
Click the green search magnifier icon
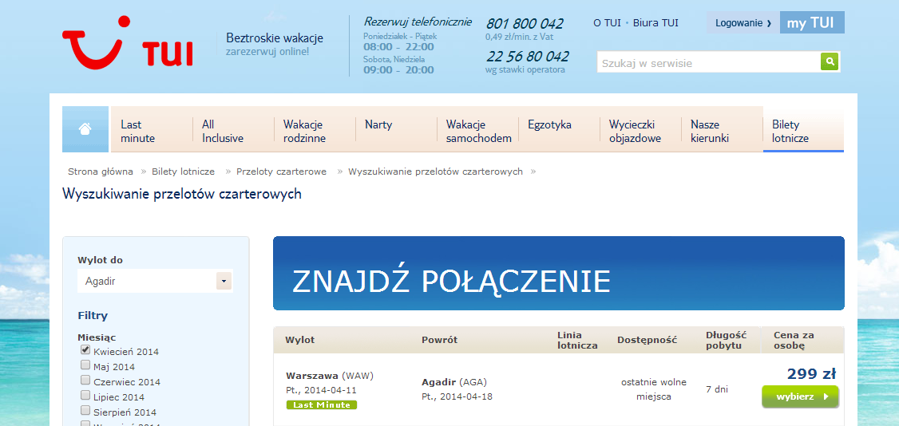pyautogui.click(x=830, y=61)
